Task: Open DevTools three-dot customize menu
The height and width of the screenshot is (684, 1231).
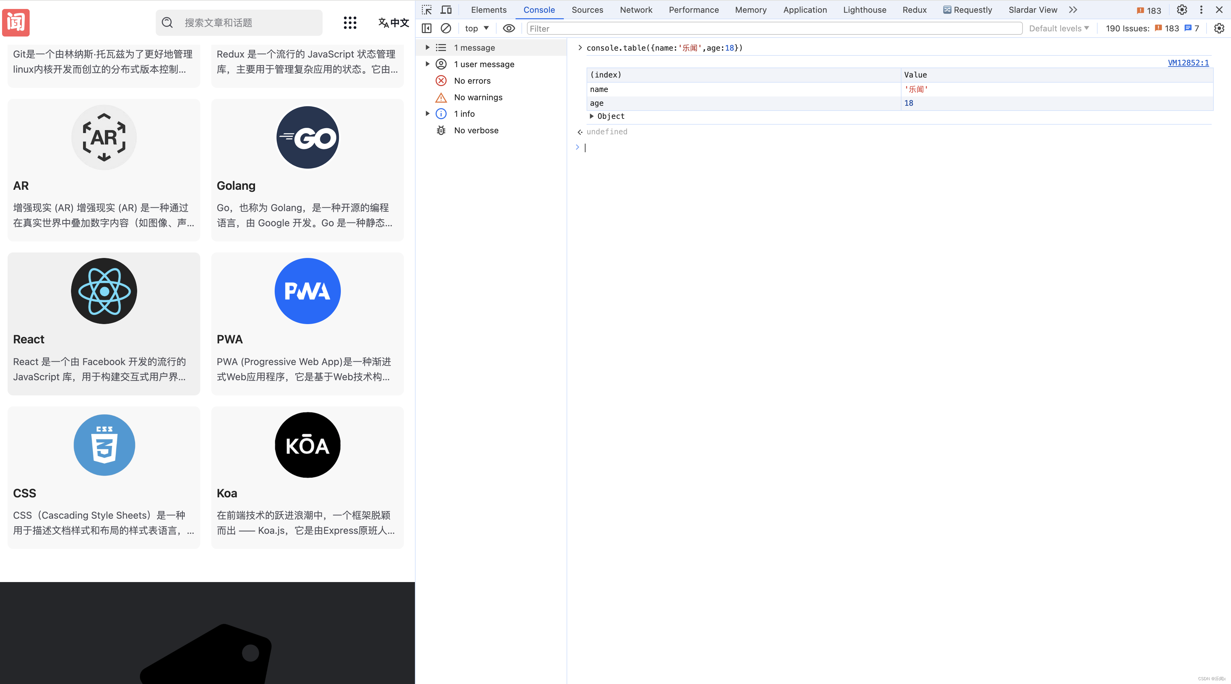Action: click(1201, 10)
